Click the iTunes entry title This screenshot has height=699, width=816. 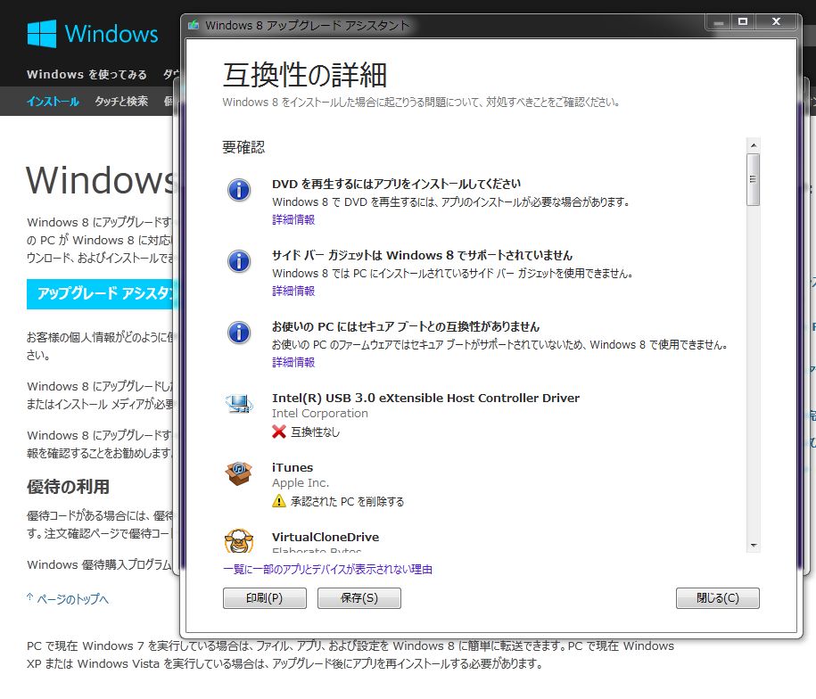click(293, 467)
